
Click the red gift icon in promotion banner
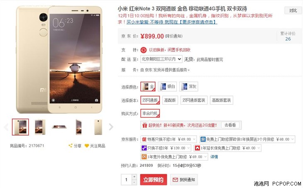click(x=145, y=125)
